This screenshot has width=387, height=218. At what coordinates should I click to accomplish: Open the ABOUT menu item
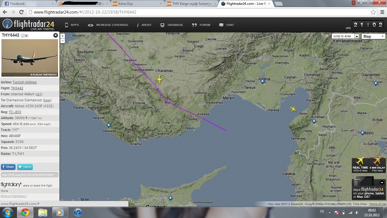pos(144,25)
